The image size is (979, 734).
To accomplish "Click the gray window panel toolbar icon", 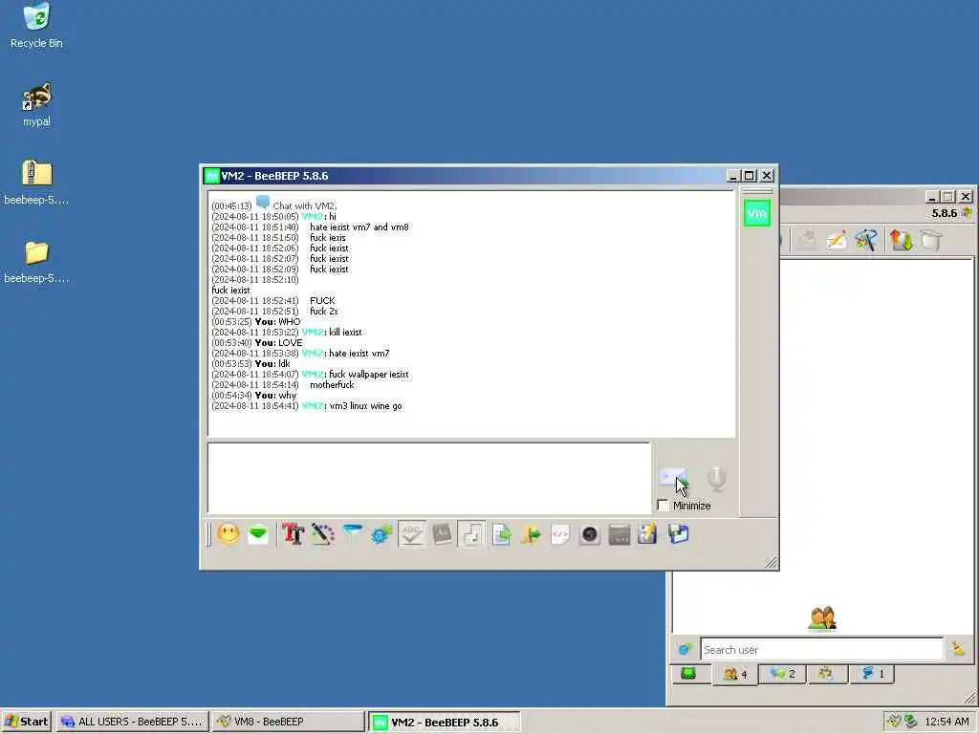I will pos(619,534).
